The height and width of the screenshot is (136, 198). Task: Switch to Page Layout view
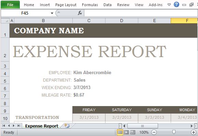coord(126,132)
